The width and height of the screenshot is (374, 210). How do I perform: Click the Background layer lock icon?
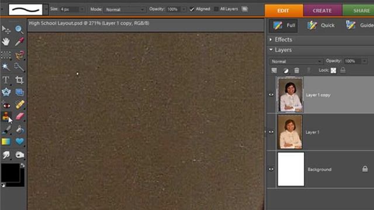coord(365,169)
